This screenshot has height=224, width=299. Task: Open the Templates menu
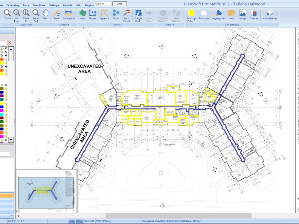point(39,5)
